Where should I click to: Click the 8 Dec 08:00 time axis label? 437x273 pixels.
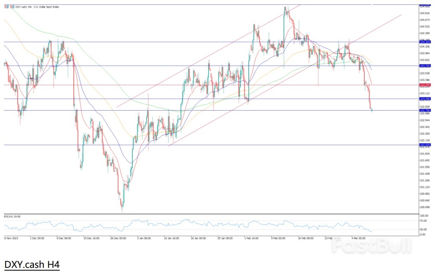coord(64,238)
